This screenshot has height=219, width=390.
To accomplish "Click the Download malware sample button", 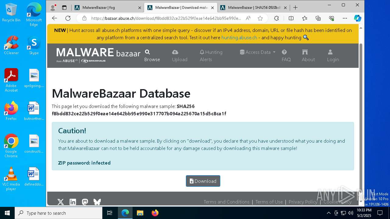I will 203,181.
